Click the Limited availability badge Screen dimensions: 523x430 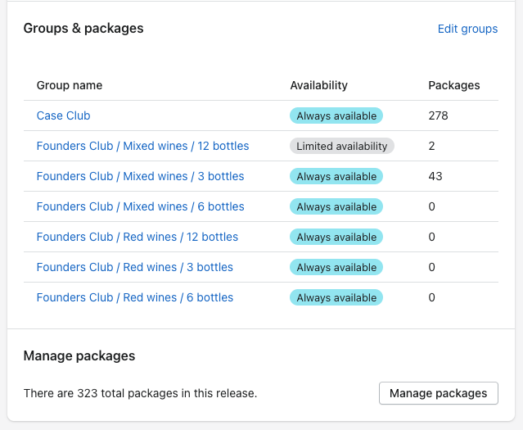pyautogui.click(x=341, y=146)
